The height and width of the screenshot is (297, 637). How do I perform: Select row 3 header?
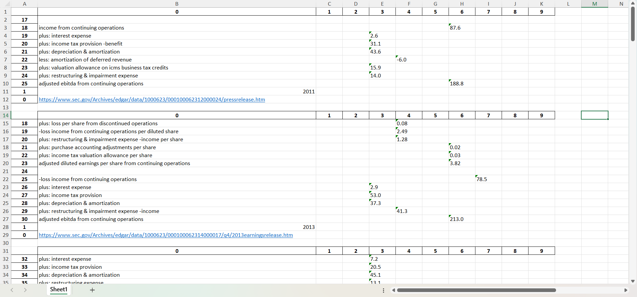(6, 28)
